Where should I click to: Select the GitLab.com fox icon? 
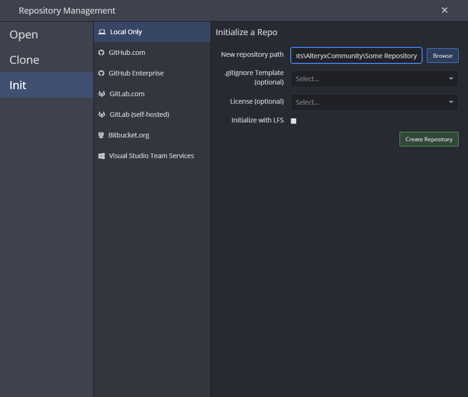coord(101,94)
